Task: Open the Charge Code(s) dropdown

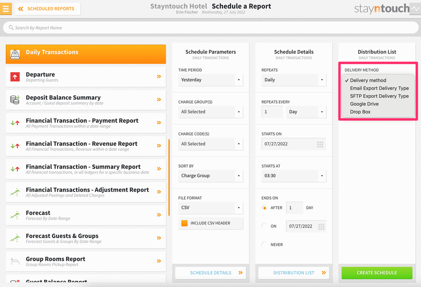Action: [x=211, y=144]
